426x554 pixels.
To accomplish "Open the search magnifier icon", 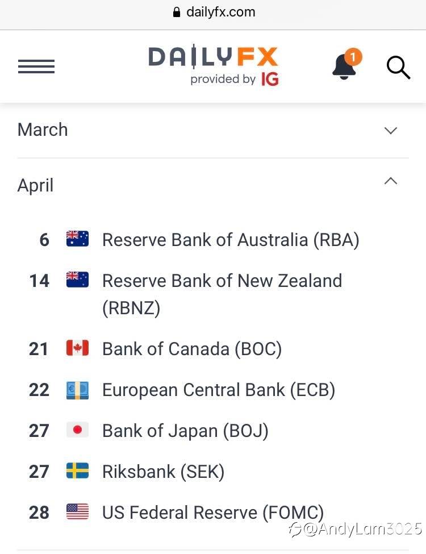I will [398, 67].
